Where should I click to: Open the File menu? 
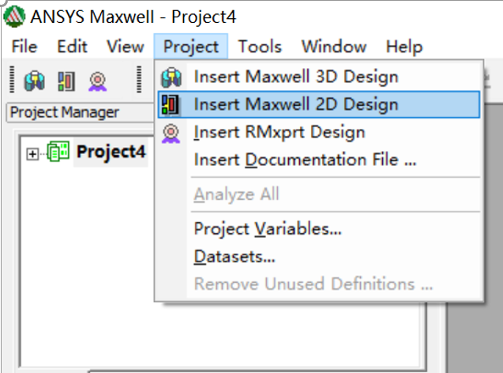click(x=24, y=47)
